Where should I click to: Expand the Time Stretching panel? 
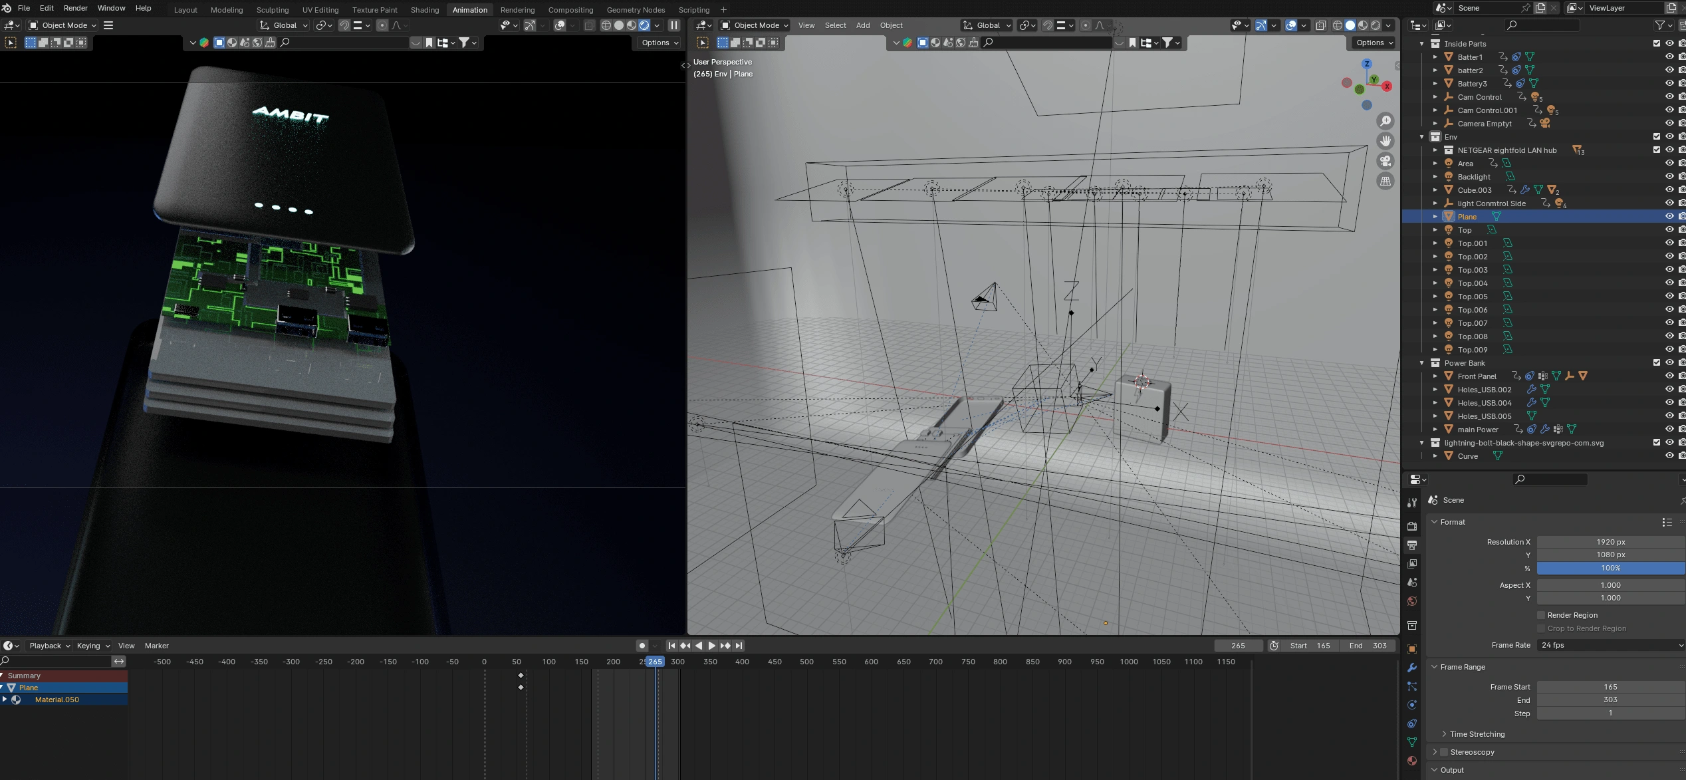[1477, 734]
